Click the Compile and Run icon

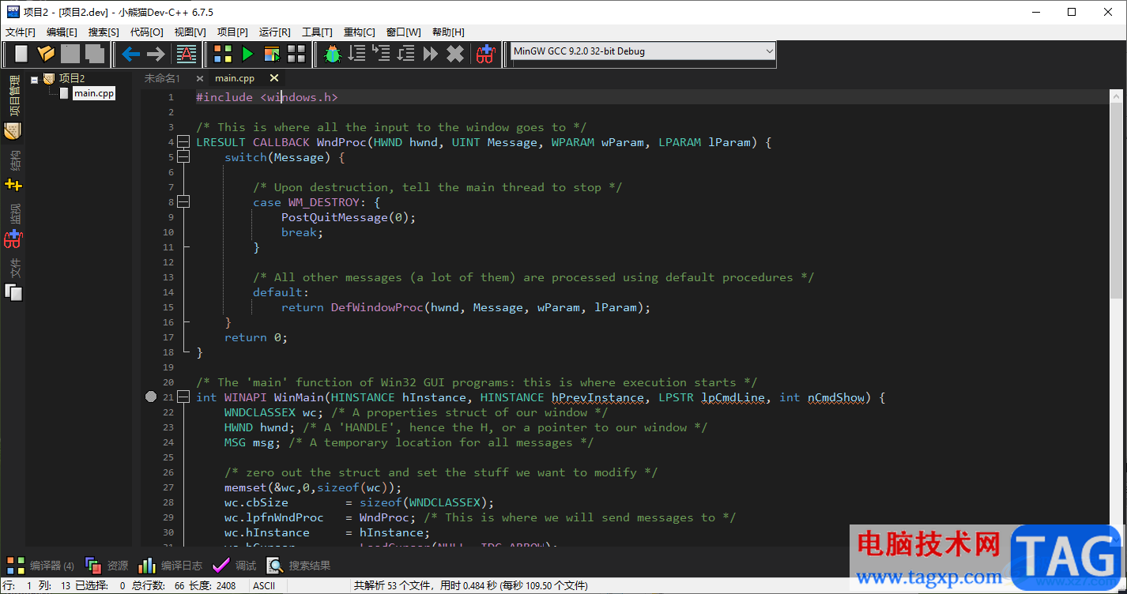(272, 54)
